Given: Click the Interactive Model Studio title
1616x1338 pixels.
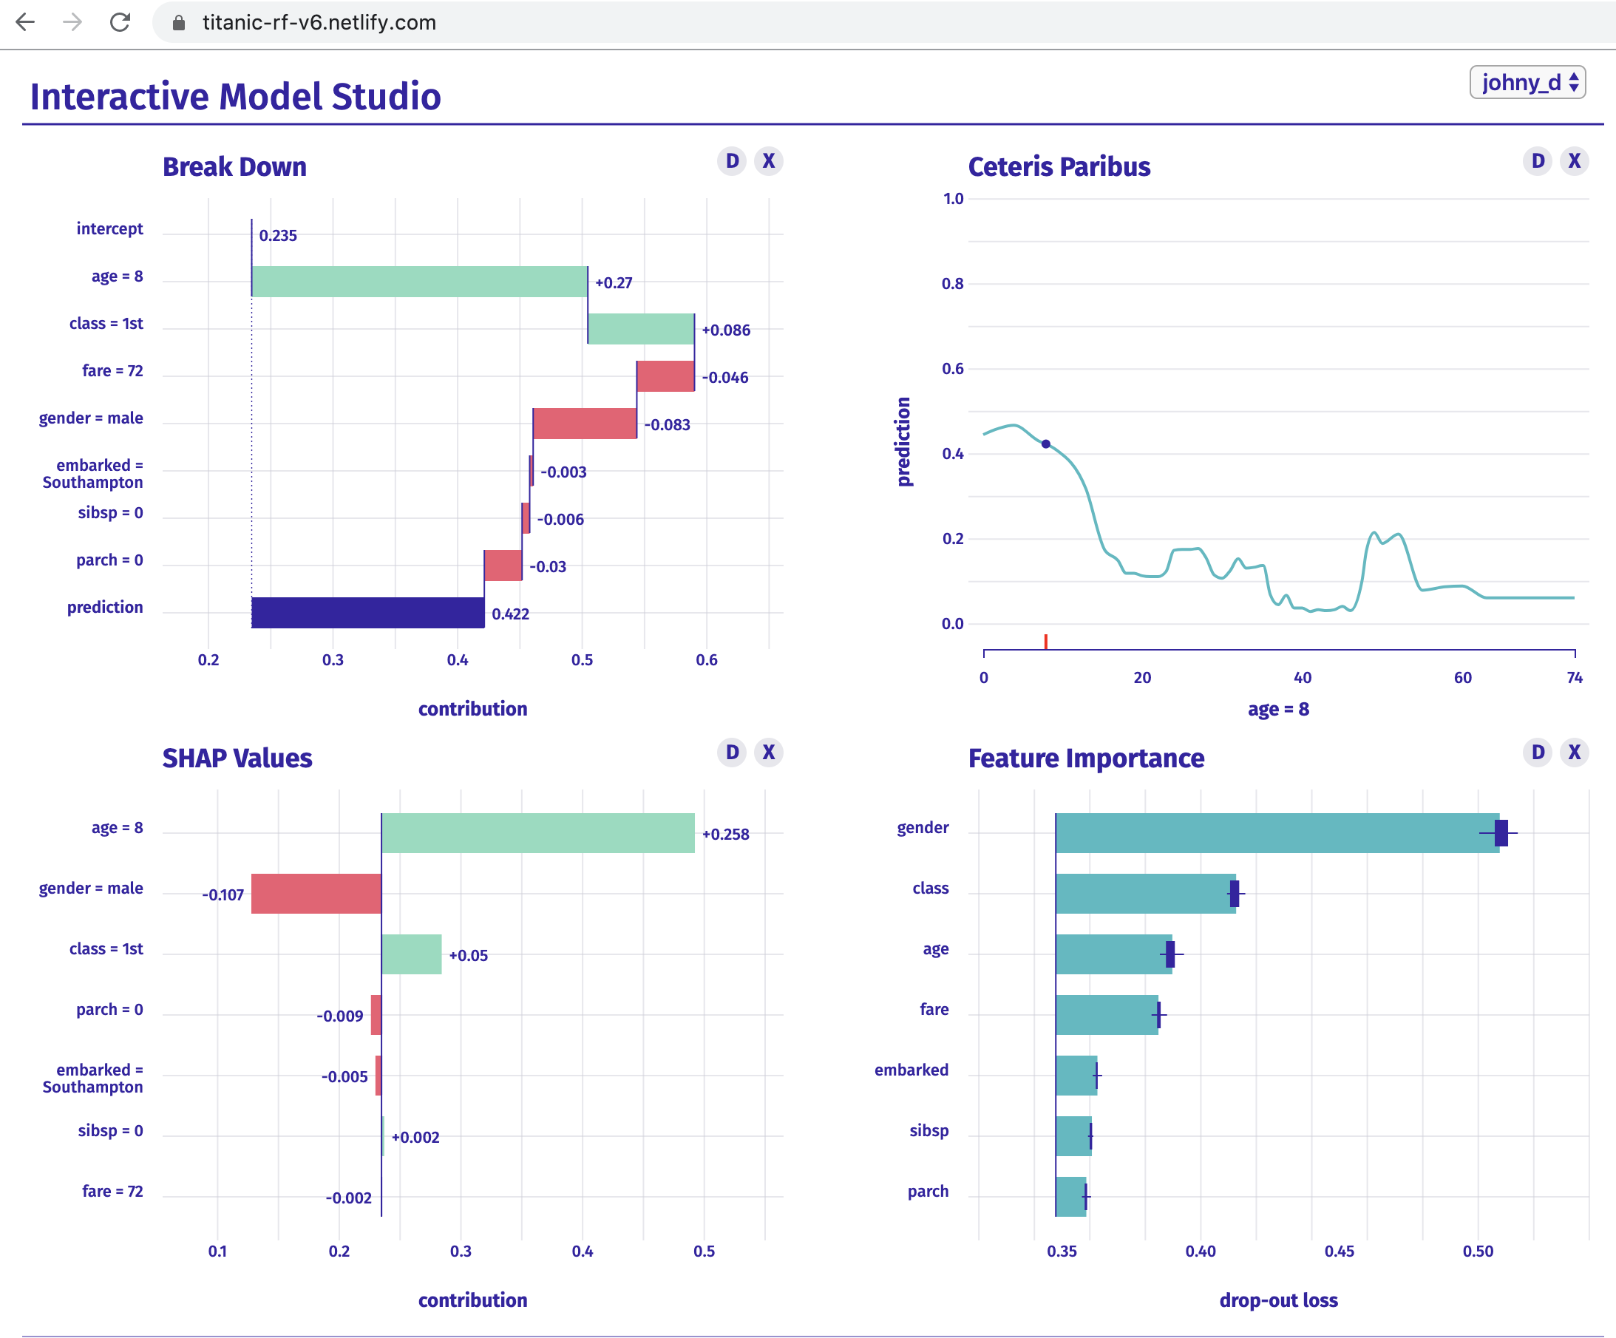Looking at the screenshot, I should click(x=234, y=96).
